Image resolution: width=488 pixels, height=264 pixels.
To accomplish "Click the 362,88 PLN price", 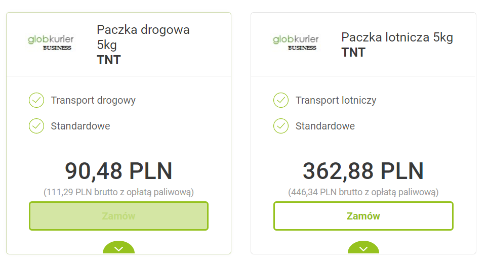I will [363, 171].
